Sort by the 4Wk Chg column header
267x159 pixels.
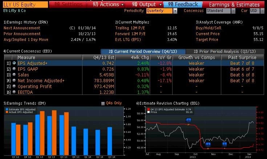(x=133, y=57)
